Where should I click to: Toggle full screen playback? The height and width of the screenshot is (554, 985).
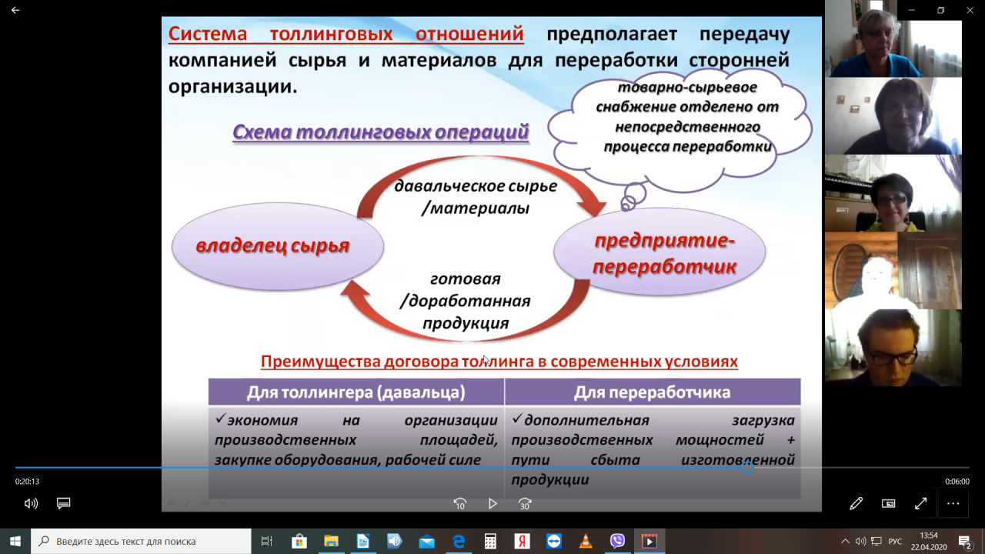(920, 503)
